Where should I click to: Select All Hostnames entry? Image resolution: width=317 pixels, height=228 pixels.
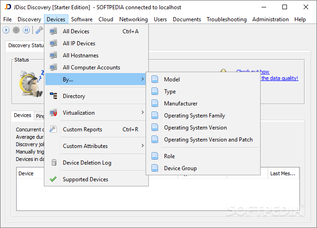[97, 55]
